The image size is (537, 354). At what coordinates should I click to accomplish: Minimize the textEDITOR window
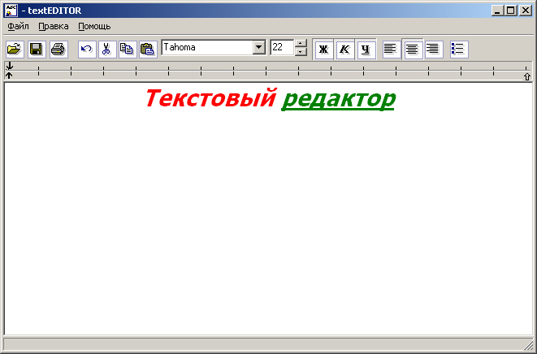[x=498, y=11]
